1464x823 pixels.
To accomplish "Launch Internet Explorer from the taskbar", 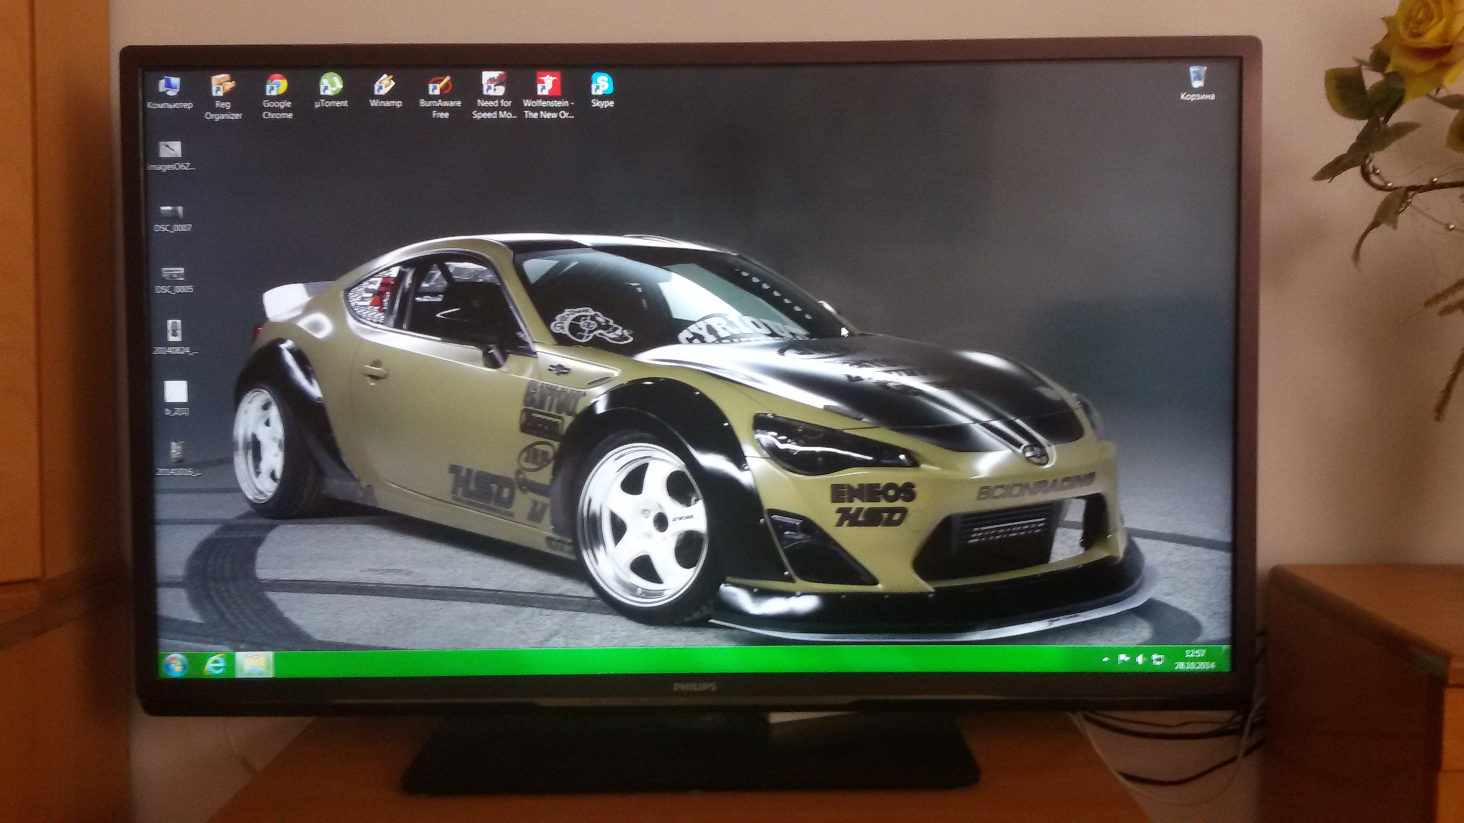I will (x=215, y=664).
